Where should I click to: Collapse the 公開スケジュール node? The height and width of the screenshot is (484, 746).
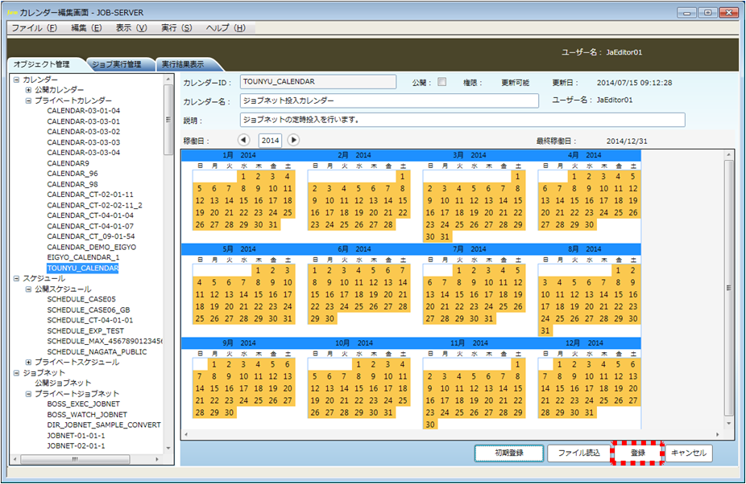click(x=28, y=289)
